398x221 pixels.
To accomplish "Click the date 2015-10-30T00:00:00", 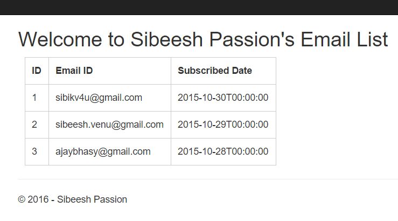I will [x=223, y=98].
